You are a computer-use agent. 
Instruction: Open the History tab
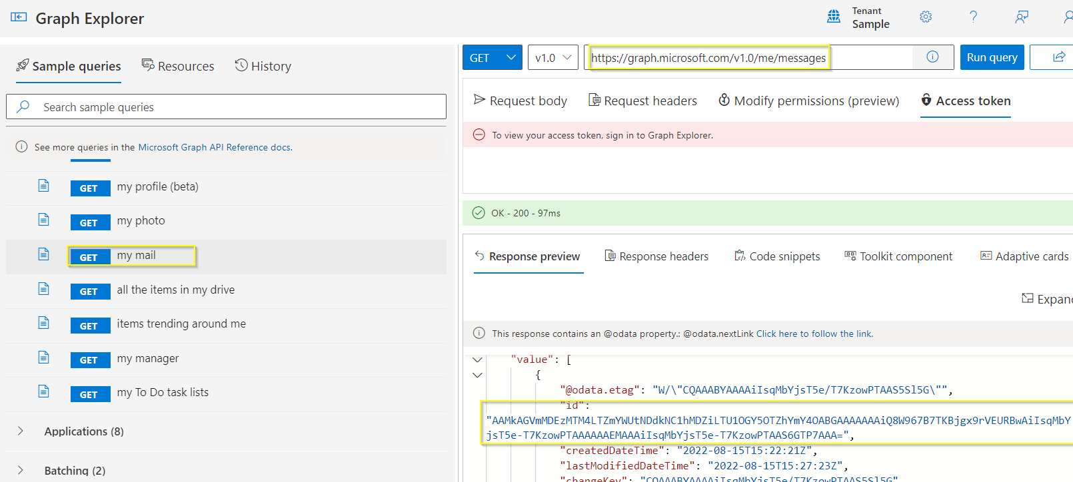tap(263, 66)
